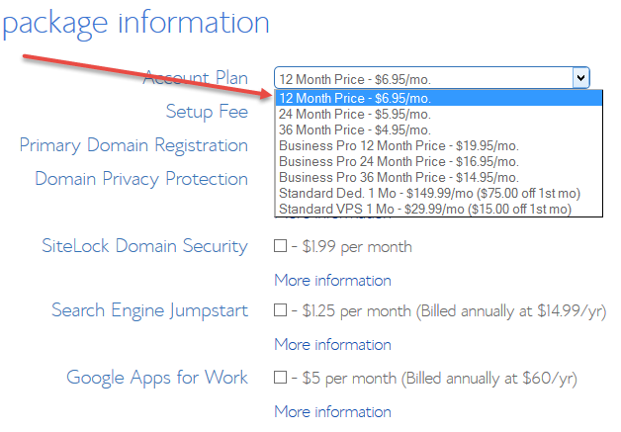Open More information under SiteLock Domain Security

[332, 280]
